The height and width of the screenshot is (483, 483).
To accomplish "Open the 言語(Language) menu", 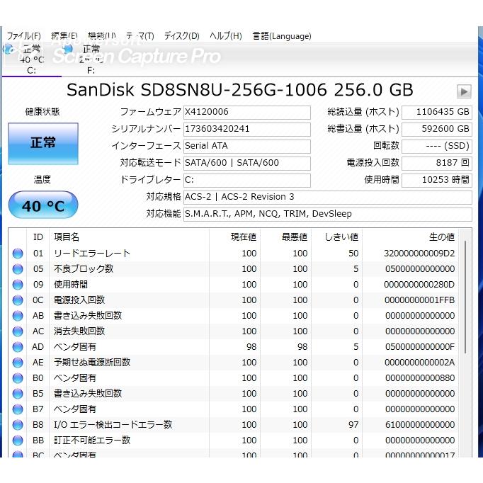I will point(282,36).
